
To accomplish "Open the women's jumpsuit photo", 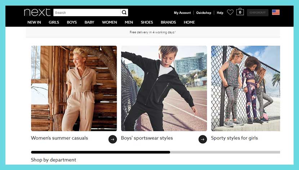I will click(x=74, y=88).
